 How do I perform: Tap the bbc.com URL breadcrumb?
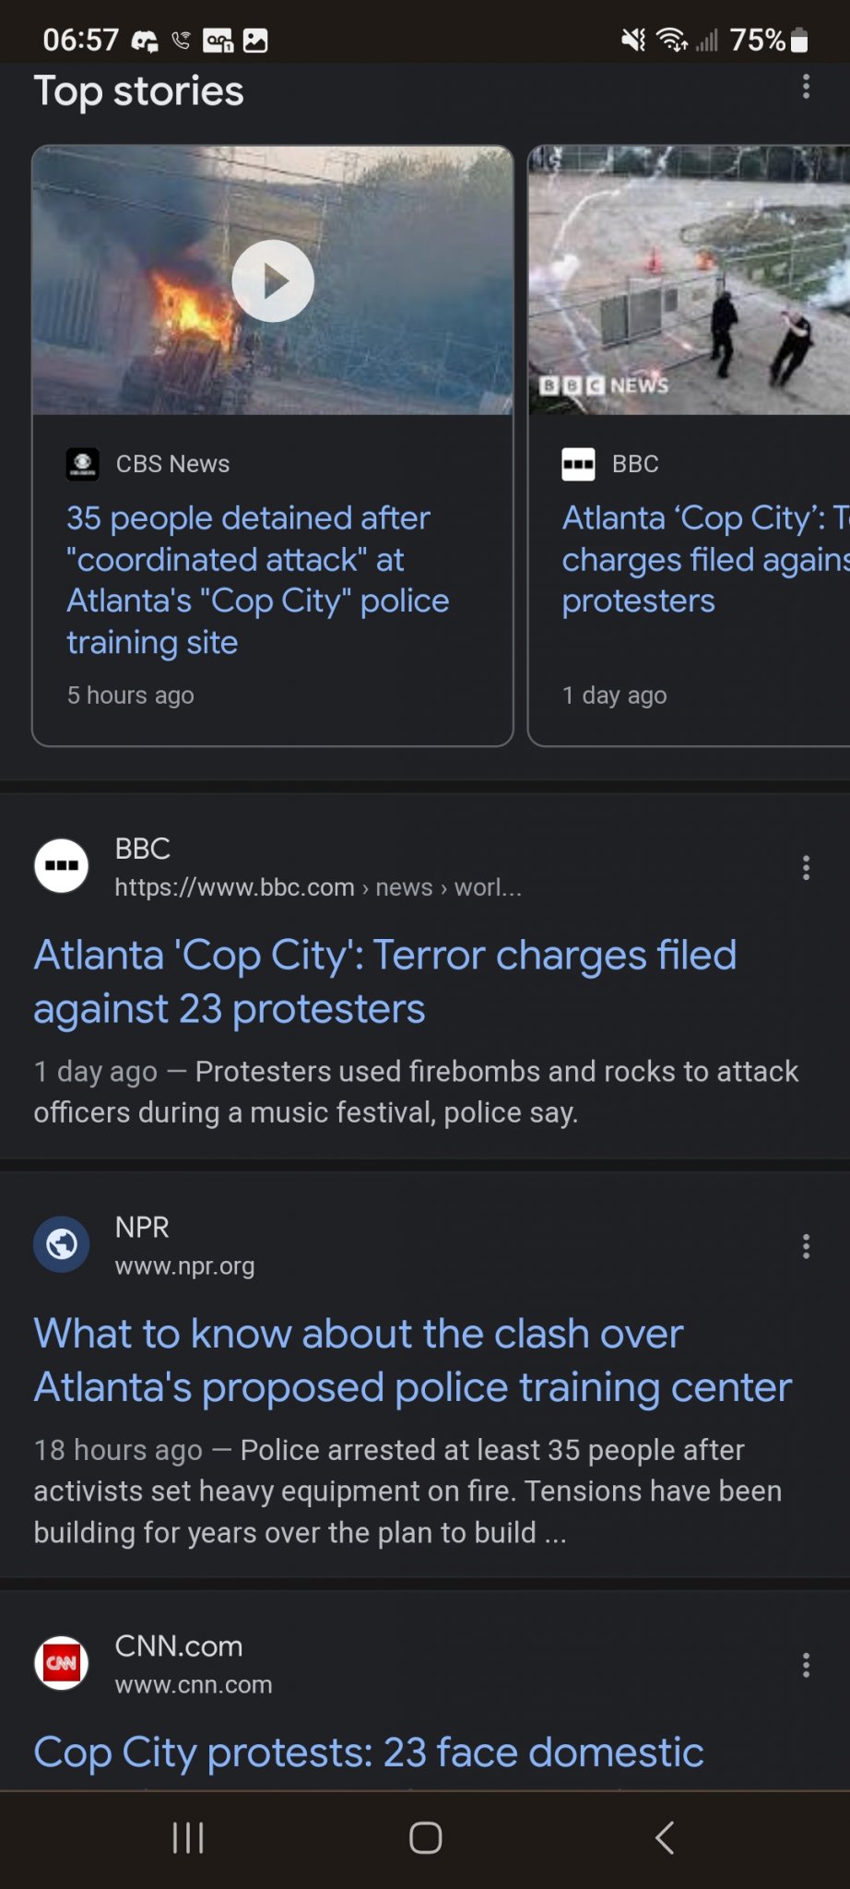pos(318,887)
